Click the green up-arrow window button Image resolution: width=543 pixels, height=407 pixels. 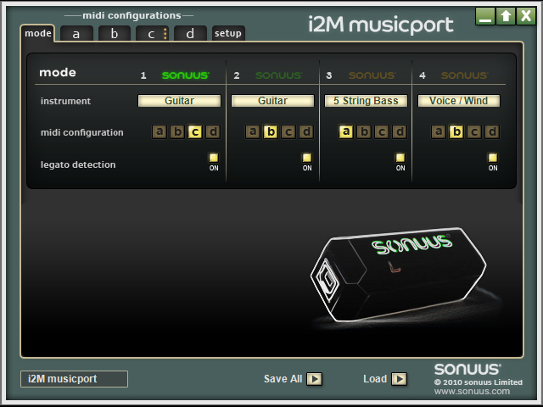[506, 16]
